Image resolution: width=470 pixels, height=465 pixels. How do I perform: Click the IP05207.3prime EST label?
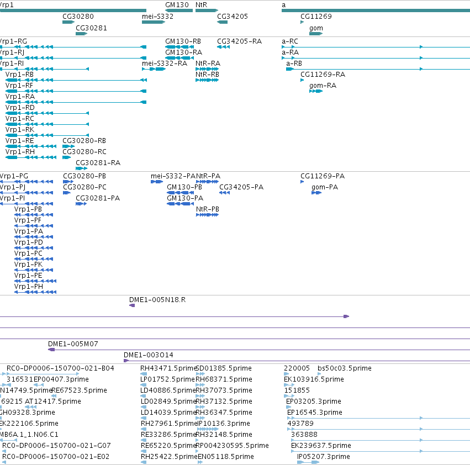click(x=324, y=457)
